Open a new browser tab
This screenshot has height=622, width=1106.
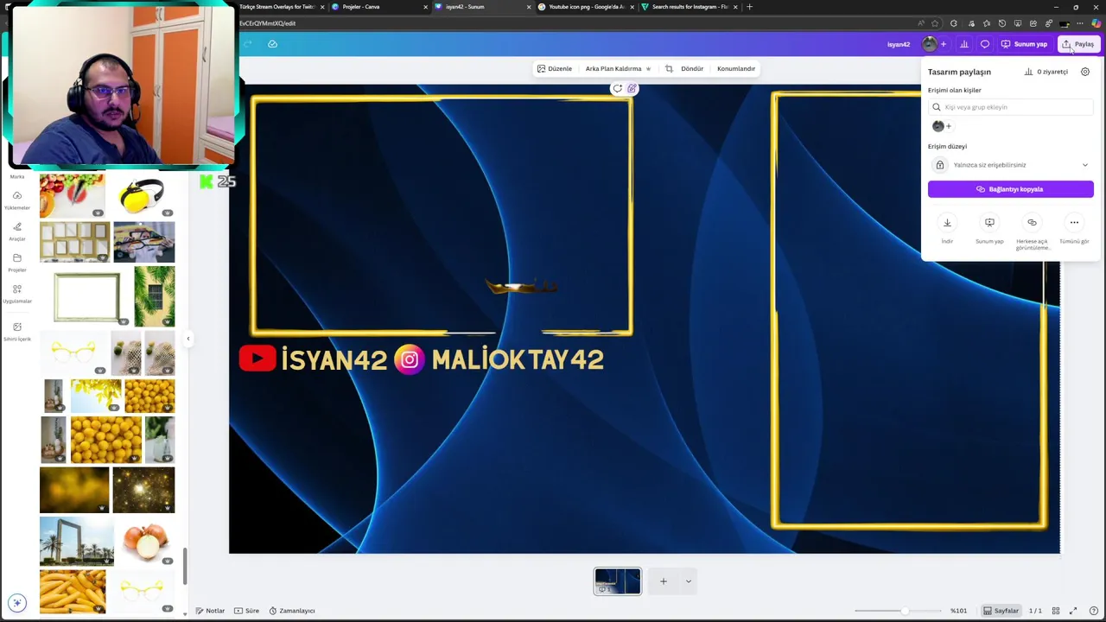(x=749, y=7)
